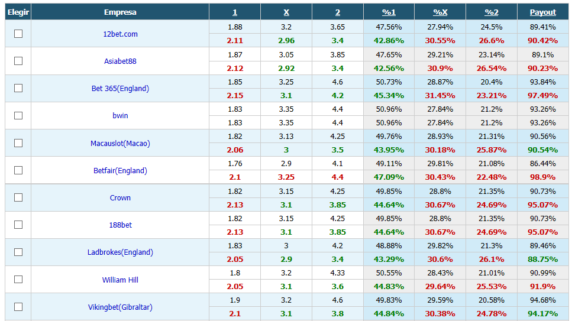Enable the William Hill checkbox

click(x=18, y=280)
